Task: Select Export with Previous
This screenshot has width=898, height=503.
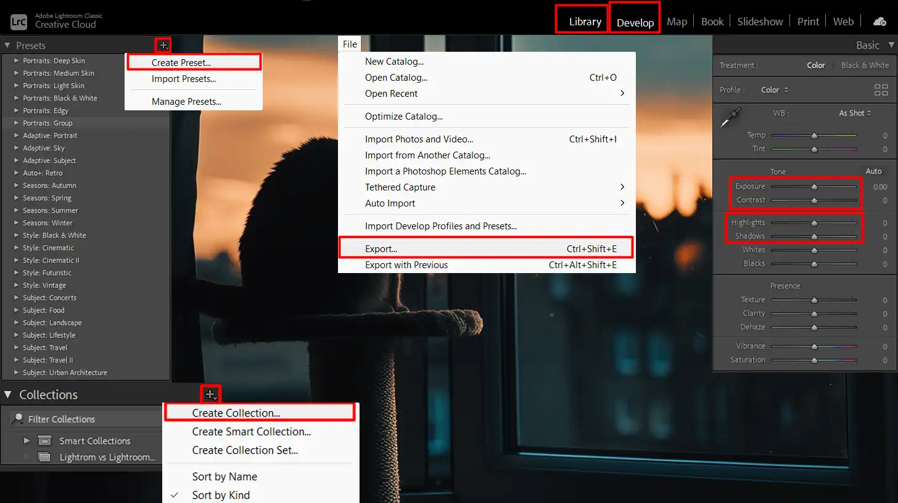Action: (x=487, y=265)
